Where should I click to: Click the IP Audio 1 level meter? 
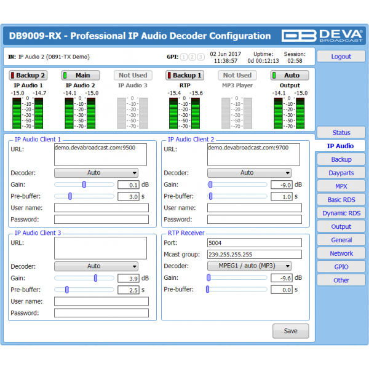28,113
